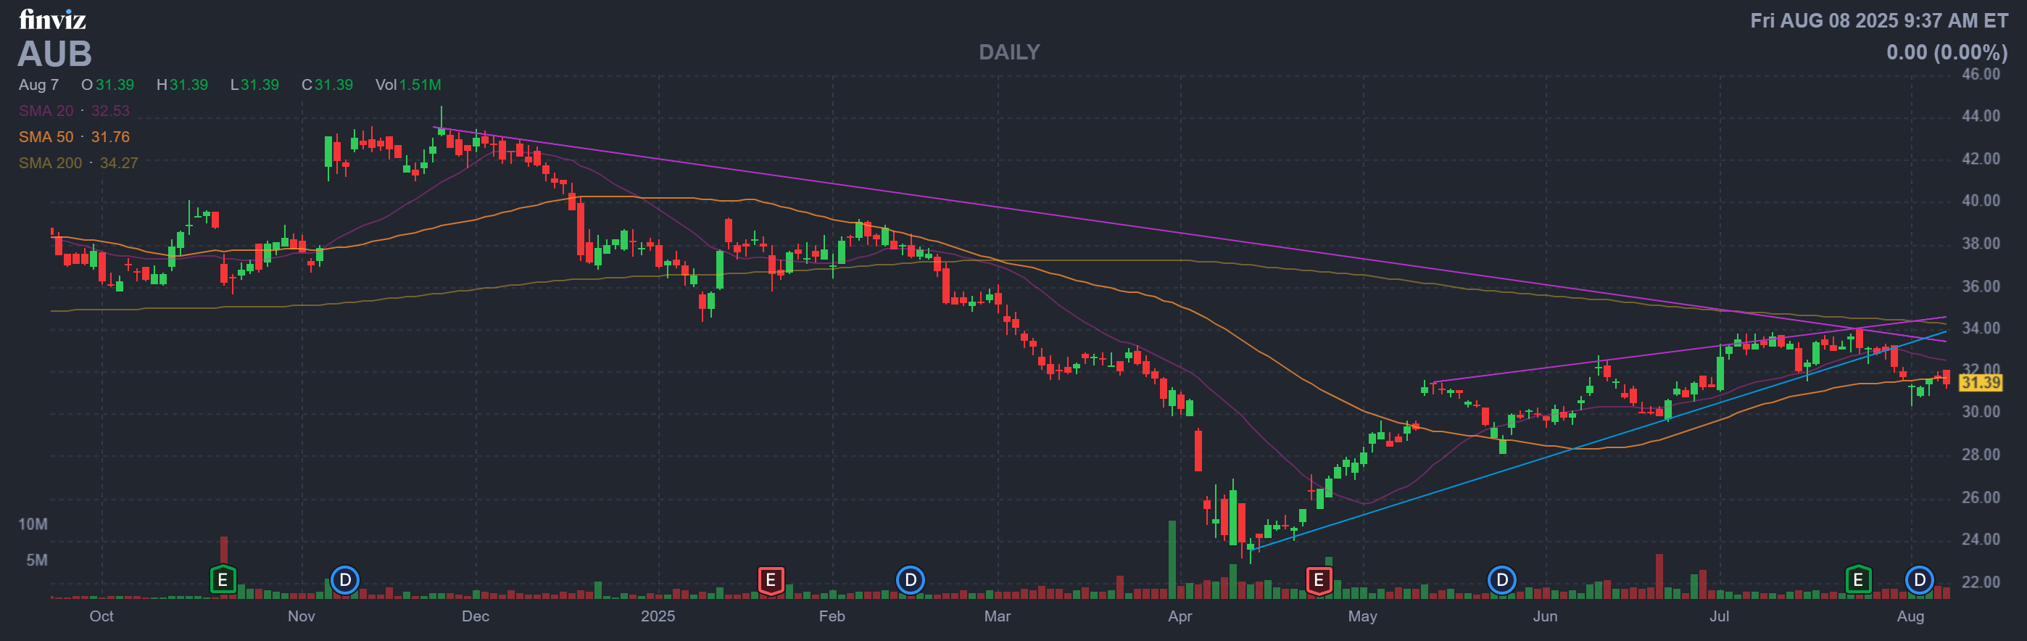Click the 24.00 price axis label
2027x641 pixels.
(1981, 539)
